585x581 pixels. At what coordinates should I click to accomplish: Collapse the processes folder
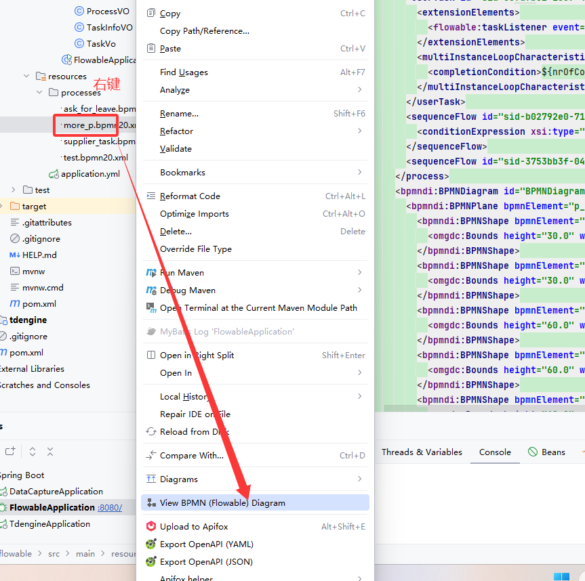click(39, 92)
